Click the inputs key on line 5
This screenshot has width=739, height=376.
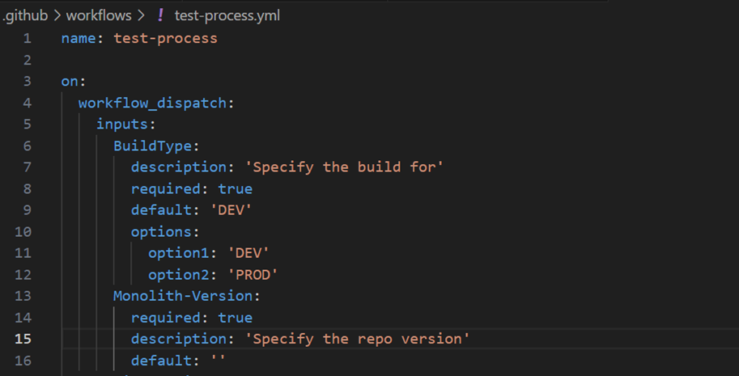pyautogui.click(x=121, y=125)
